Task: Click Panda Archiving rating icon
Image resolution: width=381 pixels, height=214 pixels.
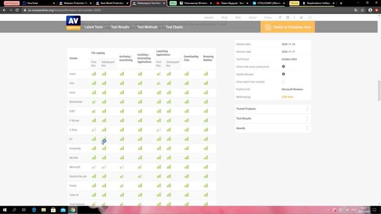Action: pyautogui.click(x=121, y=185)
